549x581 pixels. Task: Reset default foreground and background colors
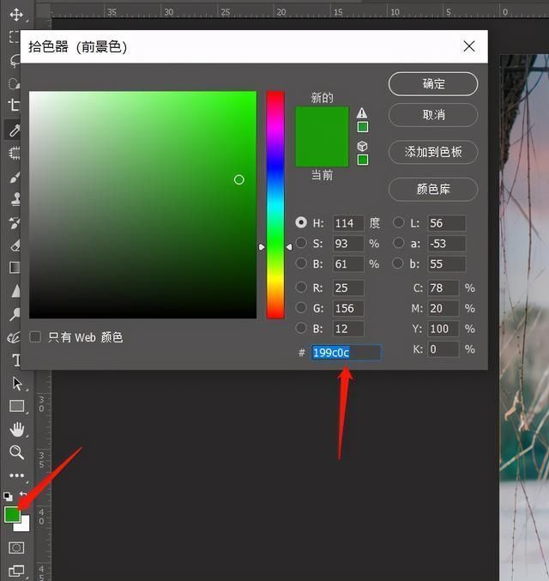[8, 496]
